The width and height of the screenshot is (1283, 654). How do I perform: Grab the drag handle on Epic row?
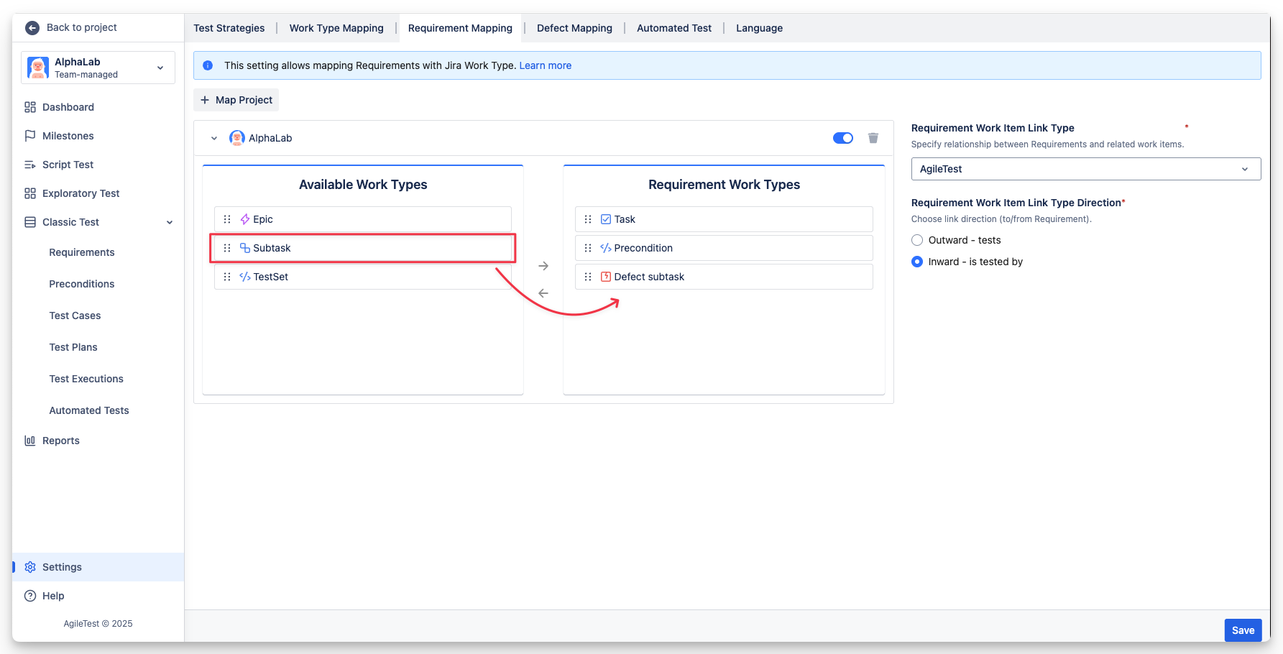[227, 219]
